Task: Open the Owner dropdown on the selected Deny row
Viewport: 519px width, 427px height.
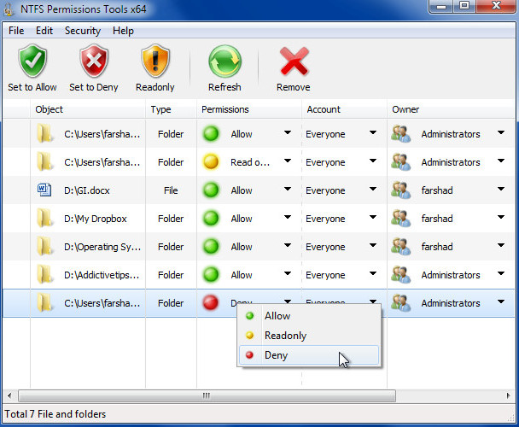Action: [501, 301]
